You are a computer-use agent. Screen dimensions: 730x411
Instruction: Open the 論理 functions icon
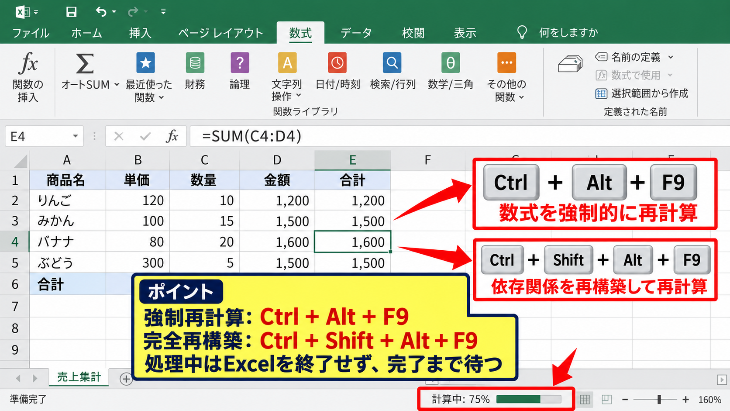point(240,63)
